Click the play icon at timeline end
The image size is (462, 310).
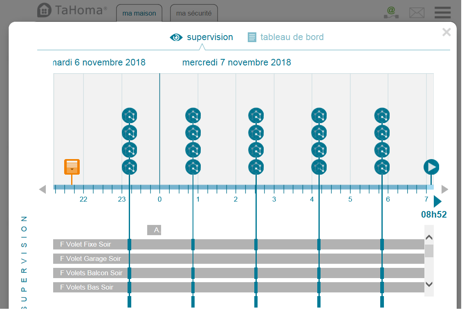(431, 167)
